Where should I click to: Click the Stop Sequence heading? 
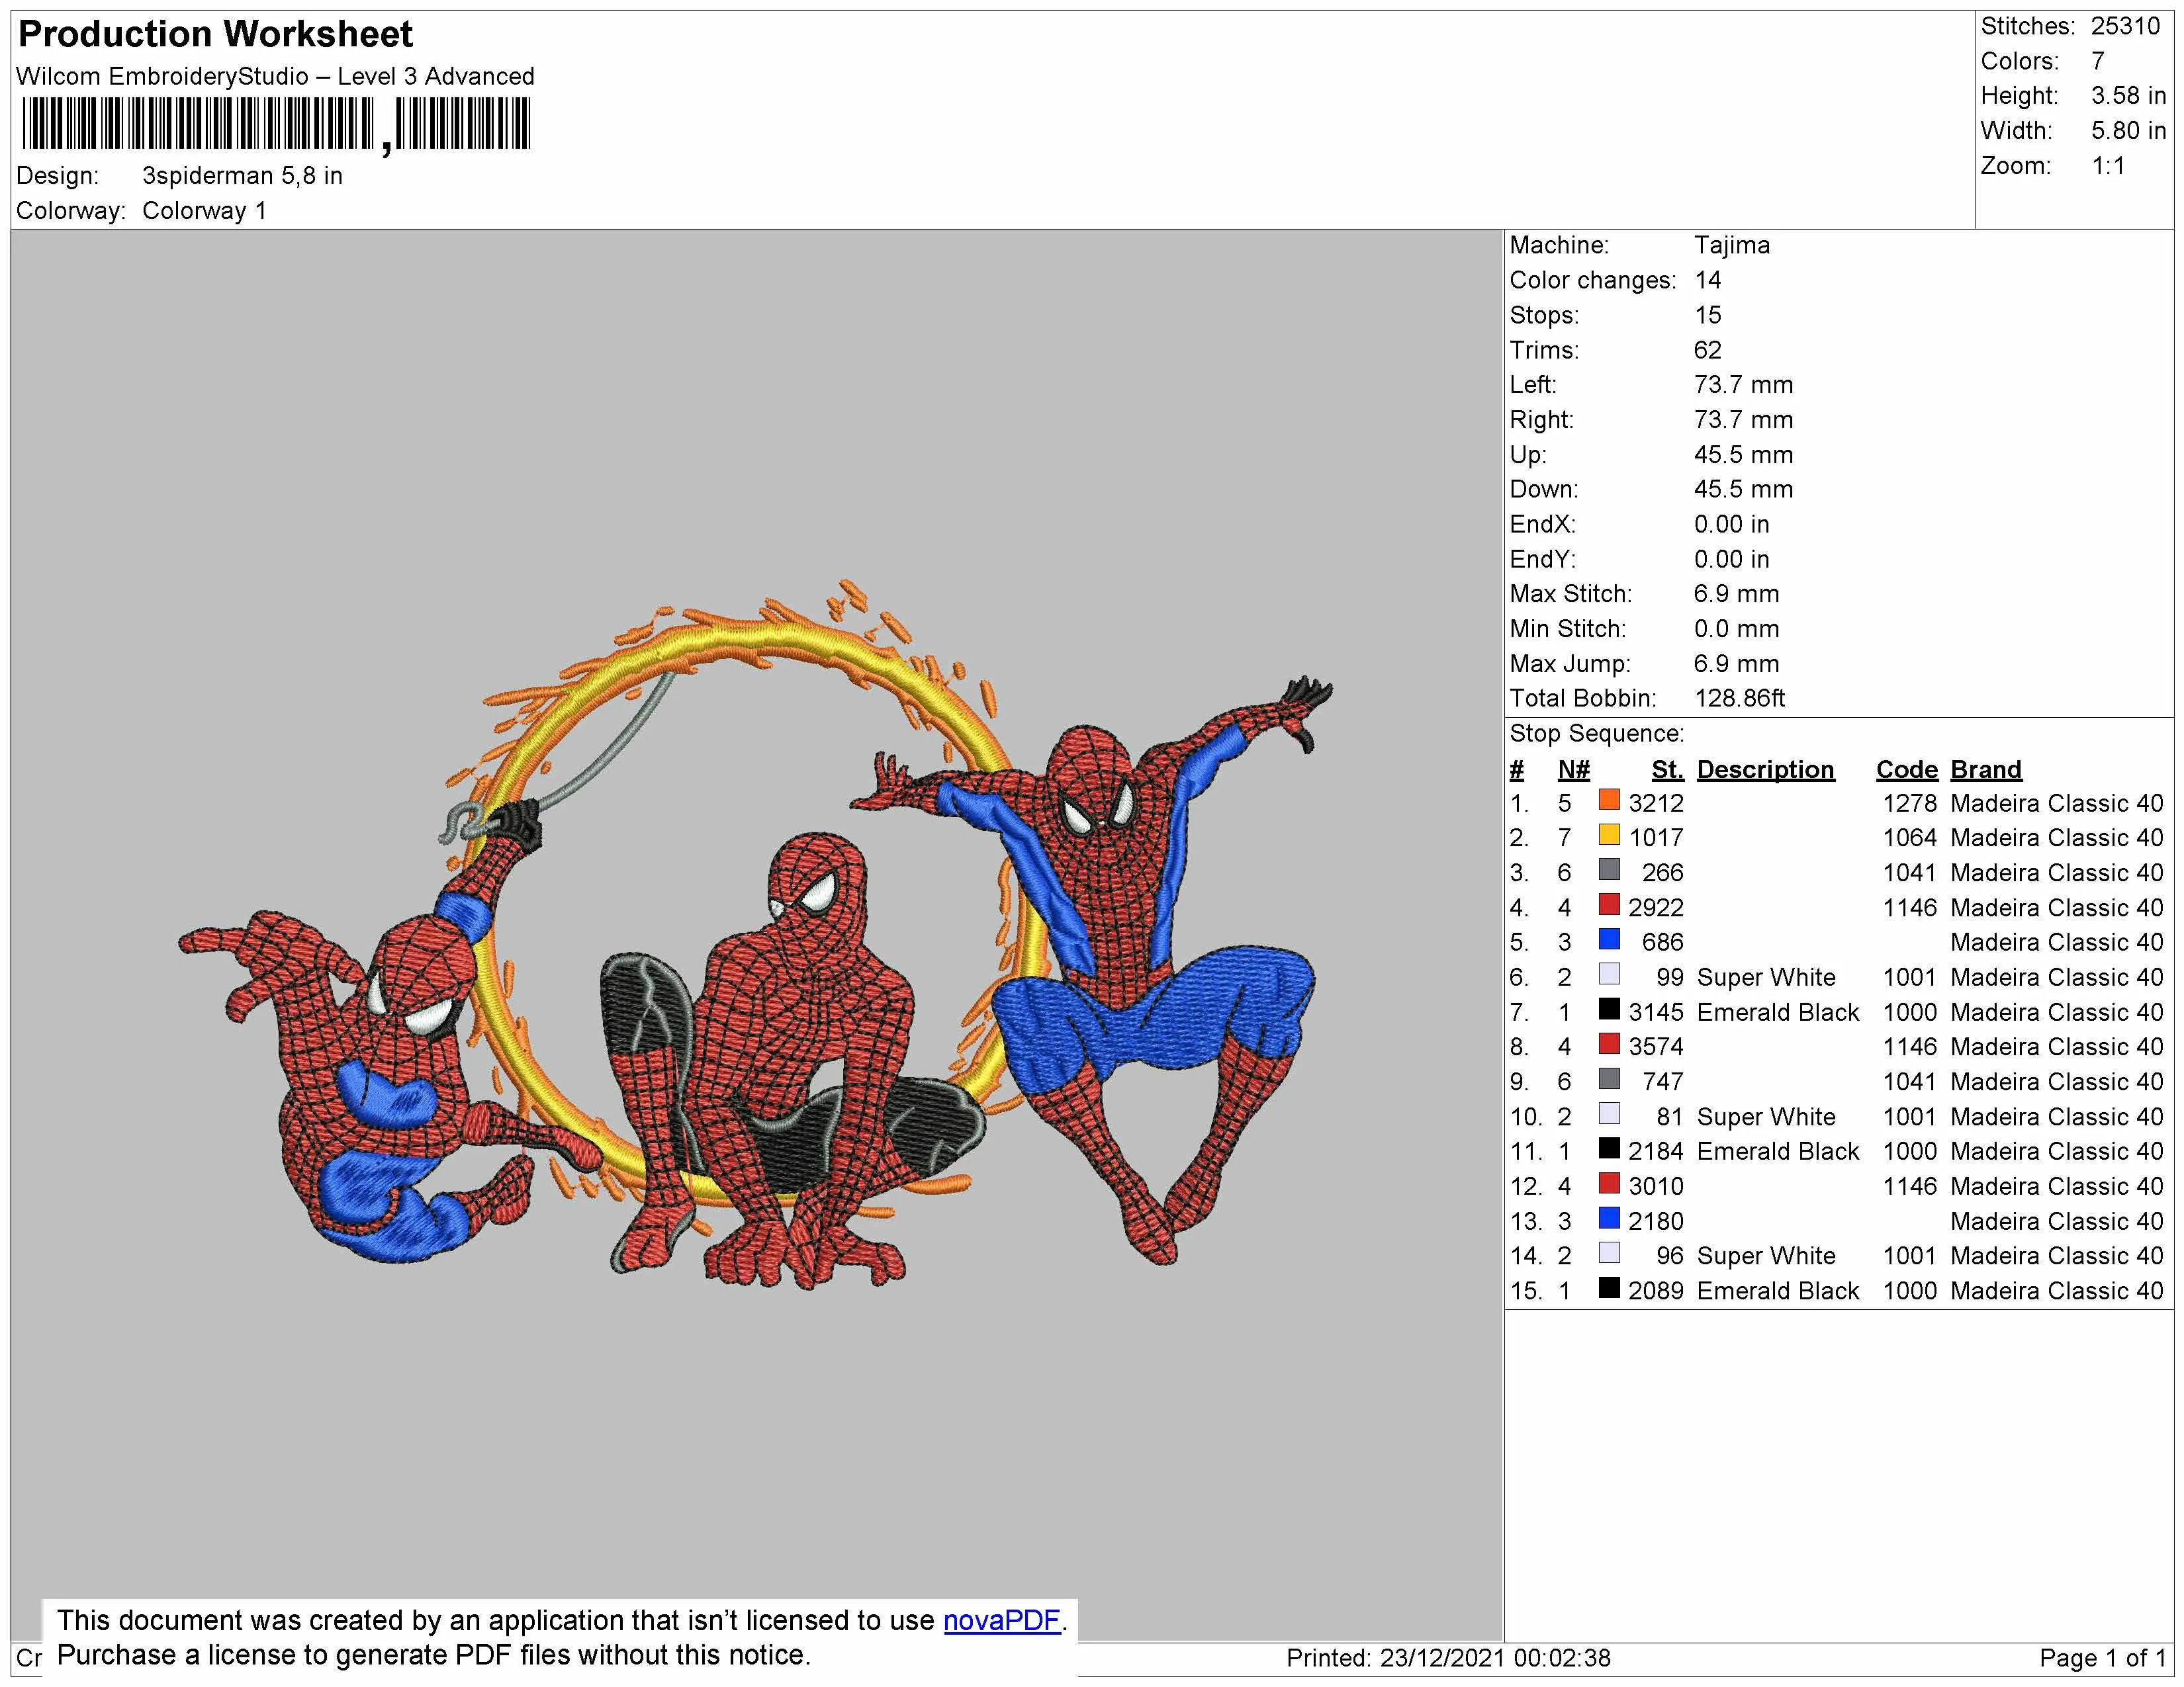pos(1596,734)
